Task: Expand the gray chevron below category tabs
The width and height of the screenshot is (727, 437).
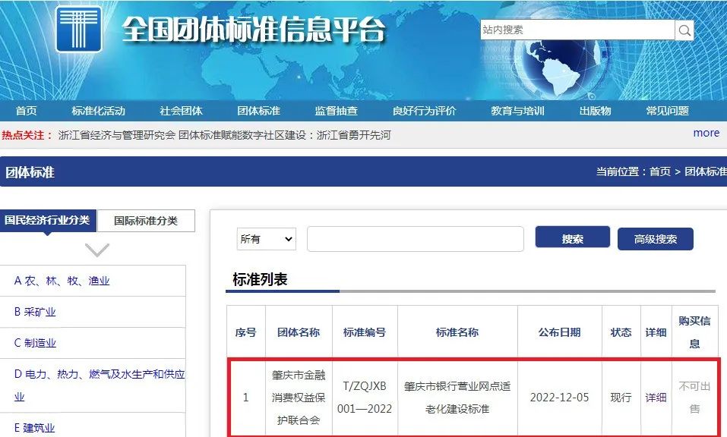Action: (97, 250)
